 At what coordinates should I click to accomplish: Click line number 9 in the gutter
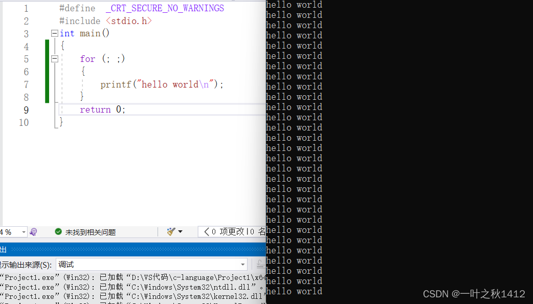[x=26, y=110]
